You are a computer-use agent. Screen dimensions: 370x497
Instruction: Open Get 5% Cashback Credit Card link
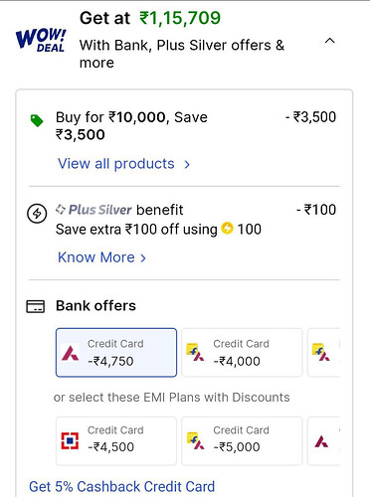point(122,487)
